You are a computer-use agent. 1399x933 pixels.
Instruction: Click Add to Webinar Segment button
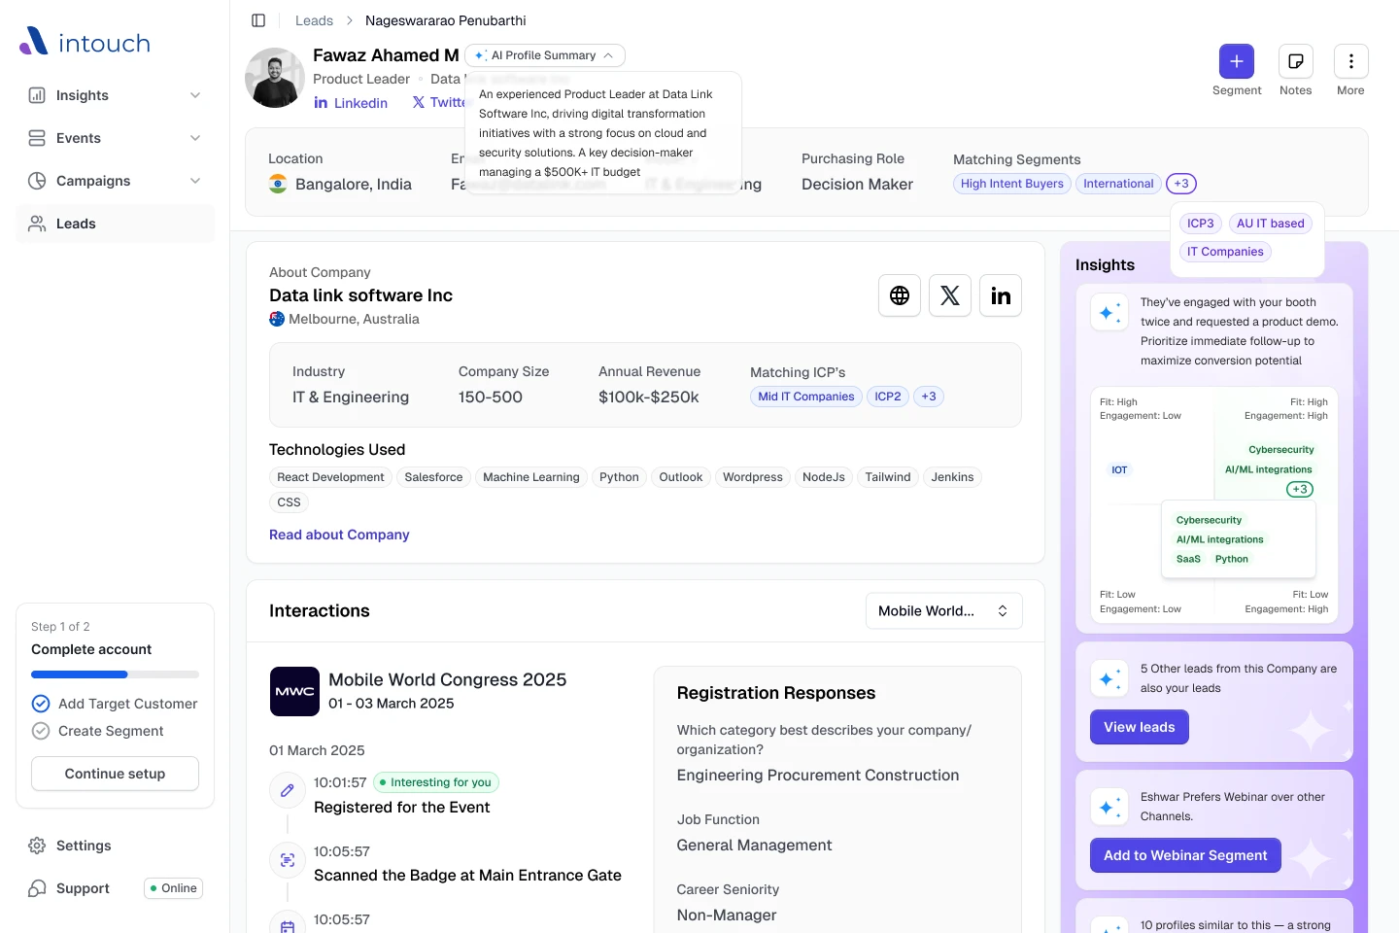tap(1185, 855)
